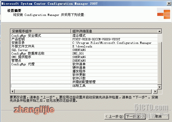Image resolution: width=172 pixels, height=122 pixels.
Task: Click the 软件清单 agent entry
Action: click(x=79, y=64)
